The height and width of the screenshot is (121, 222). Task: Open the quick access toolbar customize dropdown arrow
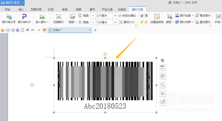pos(39,30)
